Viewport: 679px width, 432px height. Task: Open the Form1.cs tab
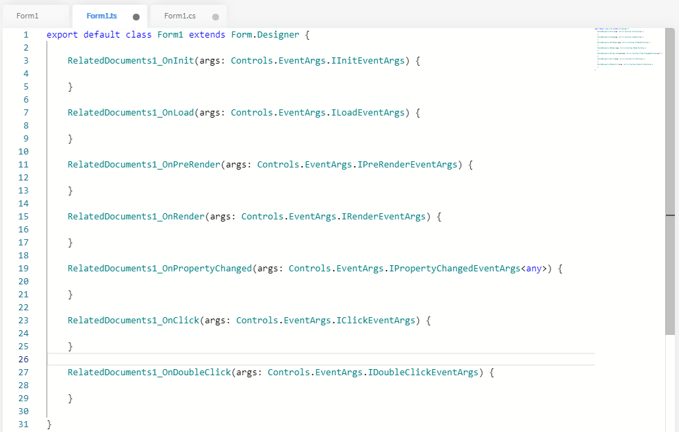(179, 16)
